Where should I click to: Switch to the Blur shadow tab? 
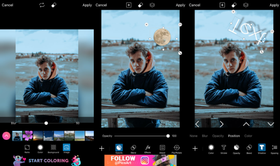(x=205, y=136)
